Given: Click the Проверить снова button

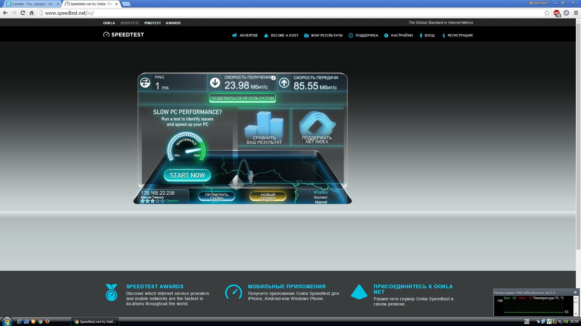Looking at the screenshot, I should [x=217, y=197].
